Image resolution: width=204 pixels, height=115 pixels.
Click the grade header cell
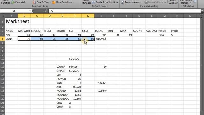click(177, 31)
